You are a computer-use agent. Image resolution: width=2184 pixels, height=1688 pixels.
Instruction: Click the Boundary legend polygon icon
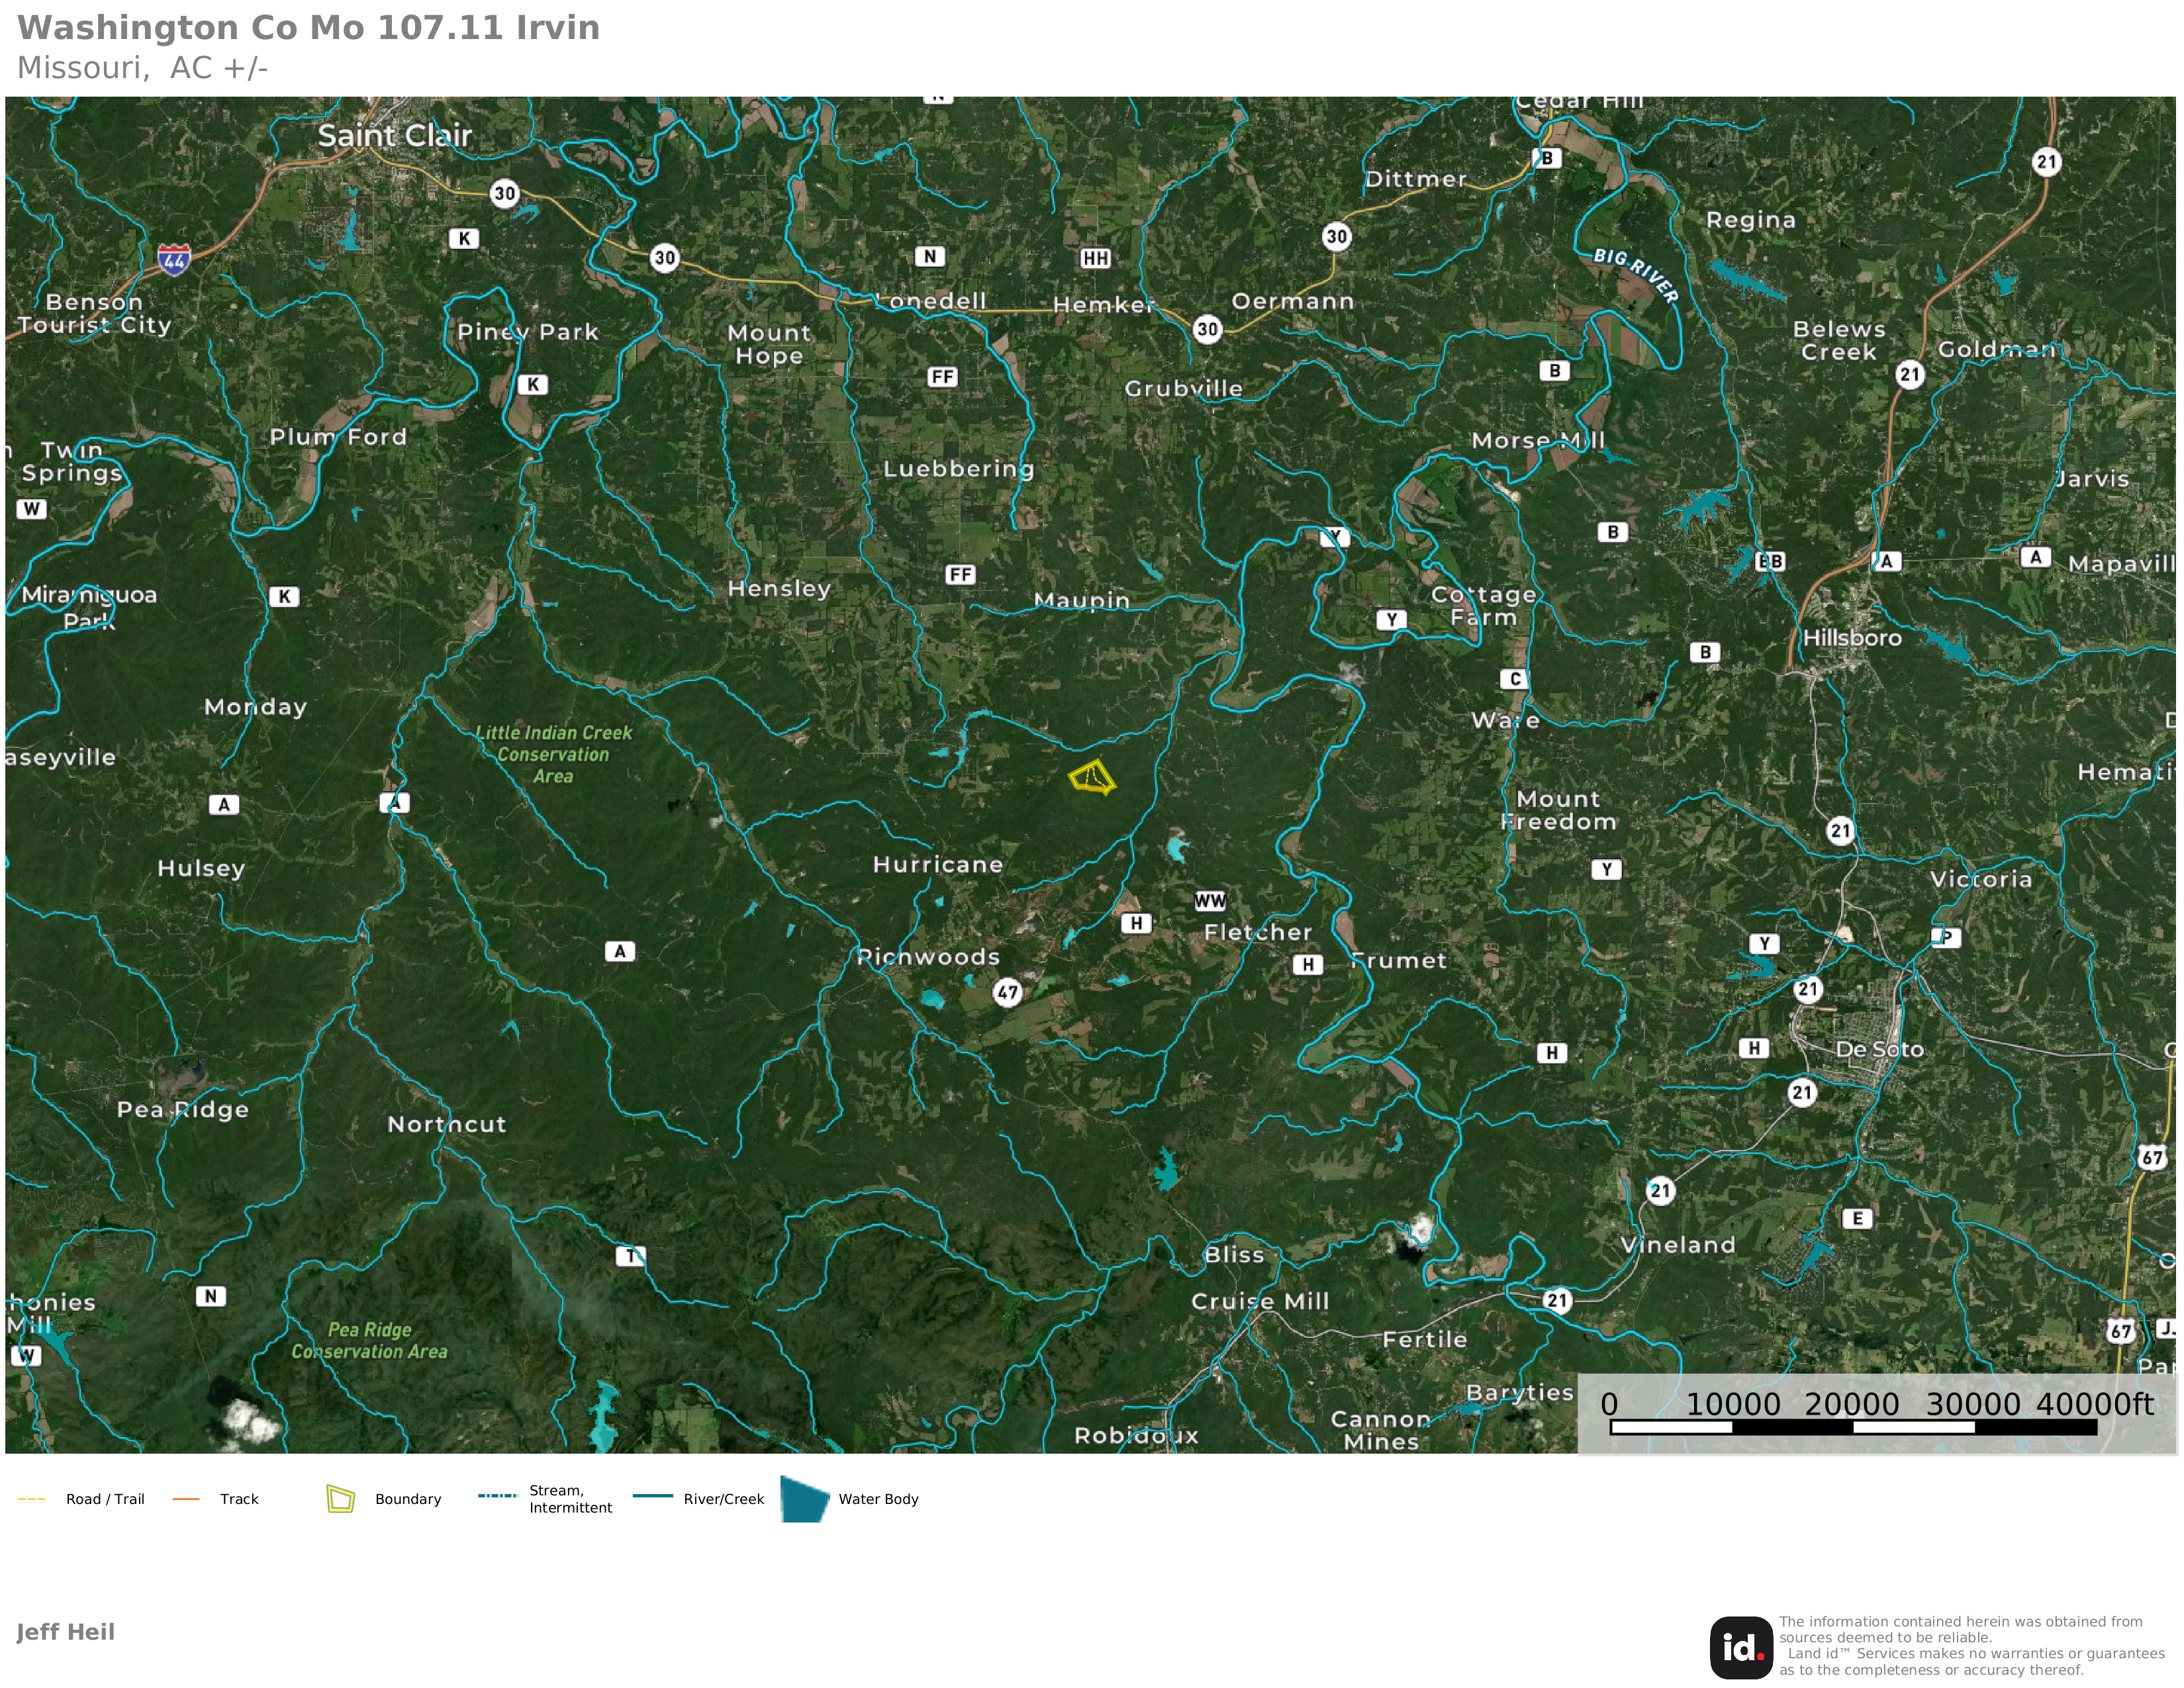(341, 1499)
